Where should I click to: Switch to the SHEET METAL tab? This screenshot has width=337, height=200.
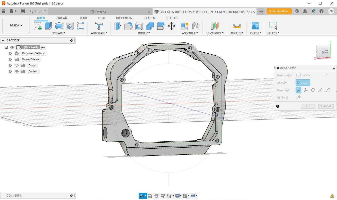point(124,18)
